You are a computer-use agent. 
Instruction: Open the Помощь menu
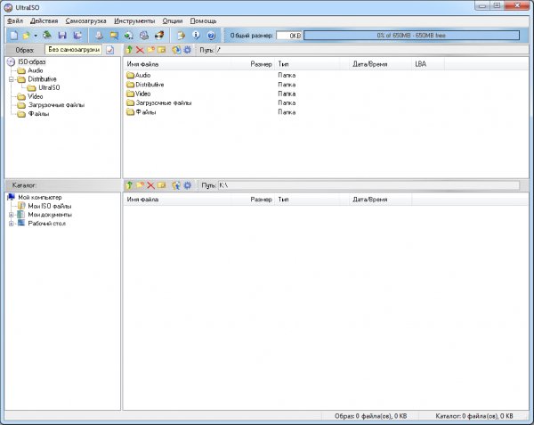pos(203,21)
